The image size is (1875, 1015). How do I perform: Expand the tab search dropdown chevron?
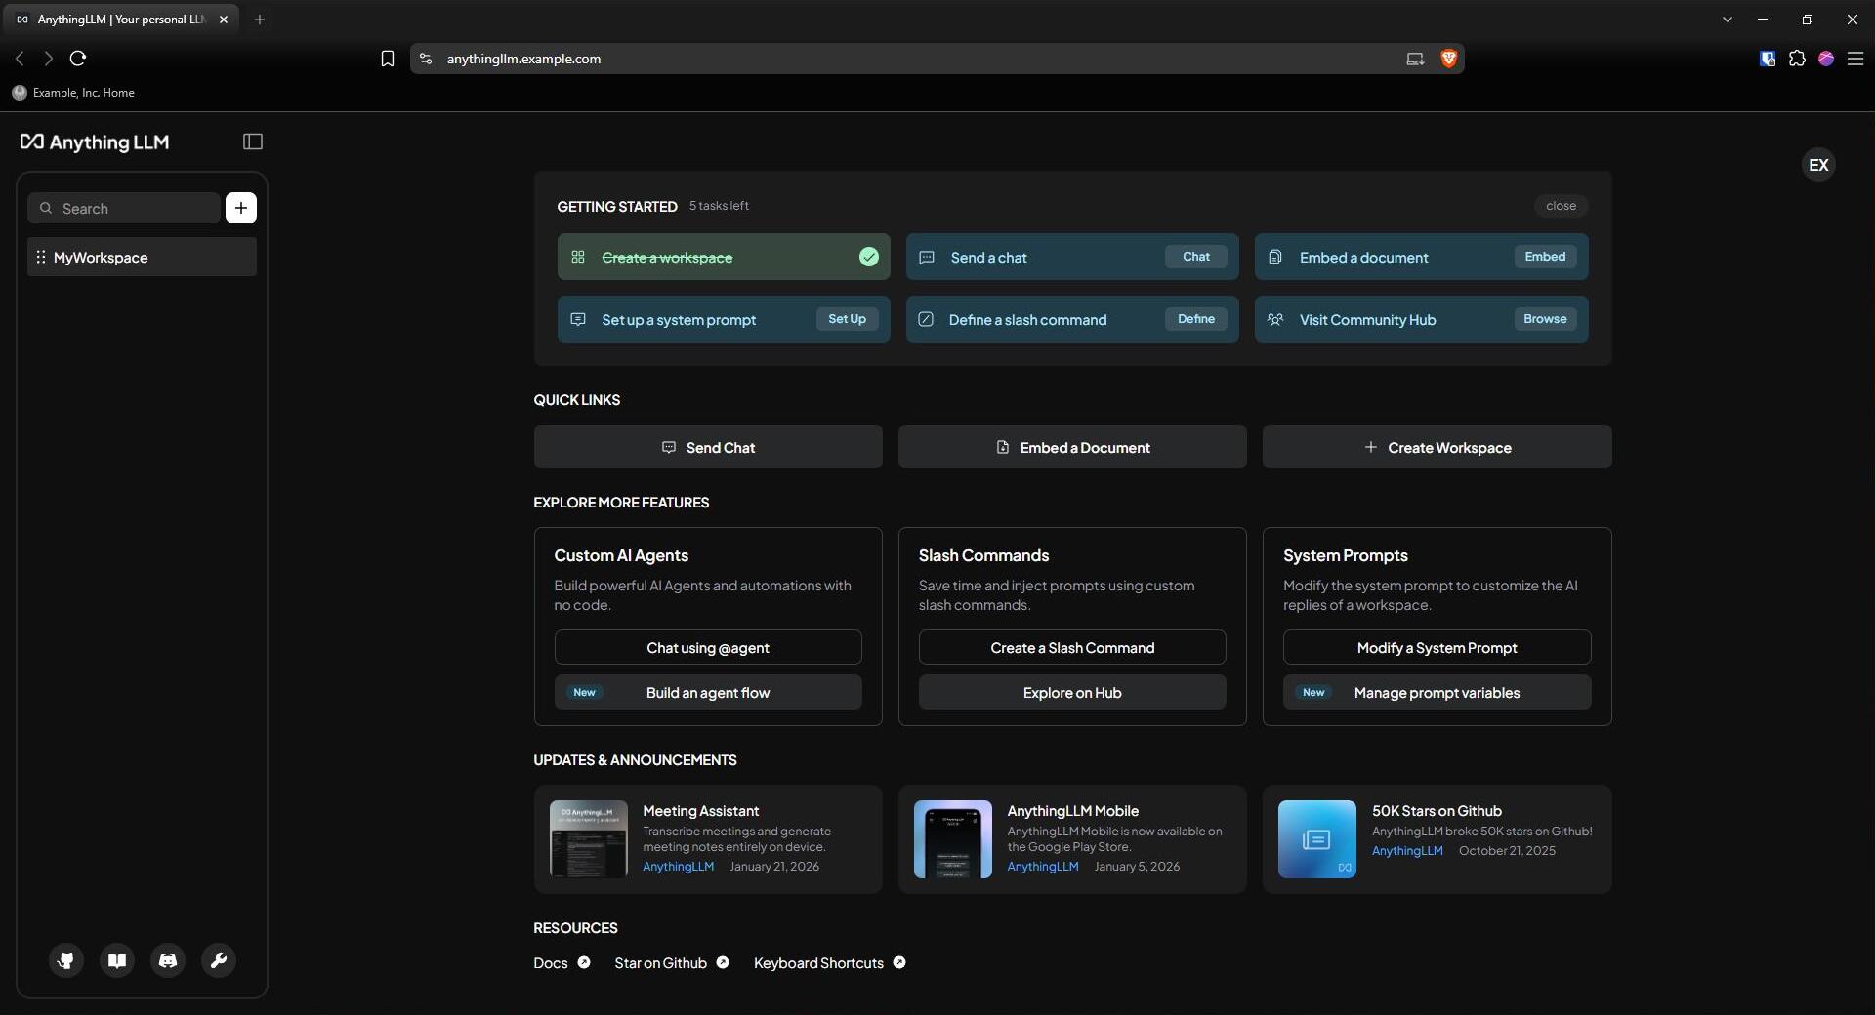pos(1727,20)
